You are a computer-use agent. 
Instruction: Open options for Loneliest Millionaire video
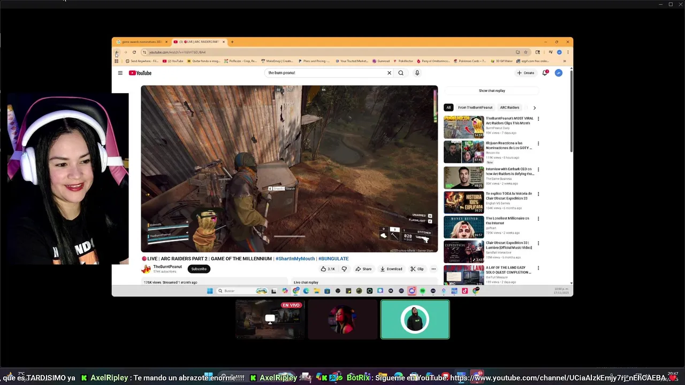click(x=538, y=219)
